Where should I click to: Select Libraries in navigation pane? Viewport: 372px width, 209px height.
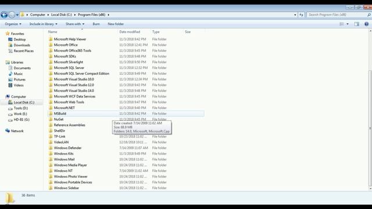17,62
